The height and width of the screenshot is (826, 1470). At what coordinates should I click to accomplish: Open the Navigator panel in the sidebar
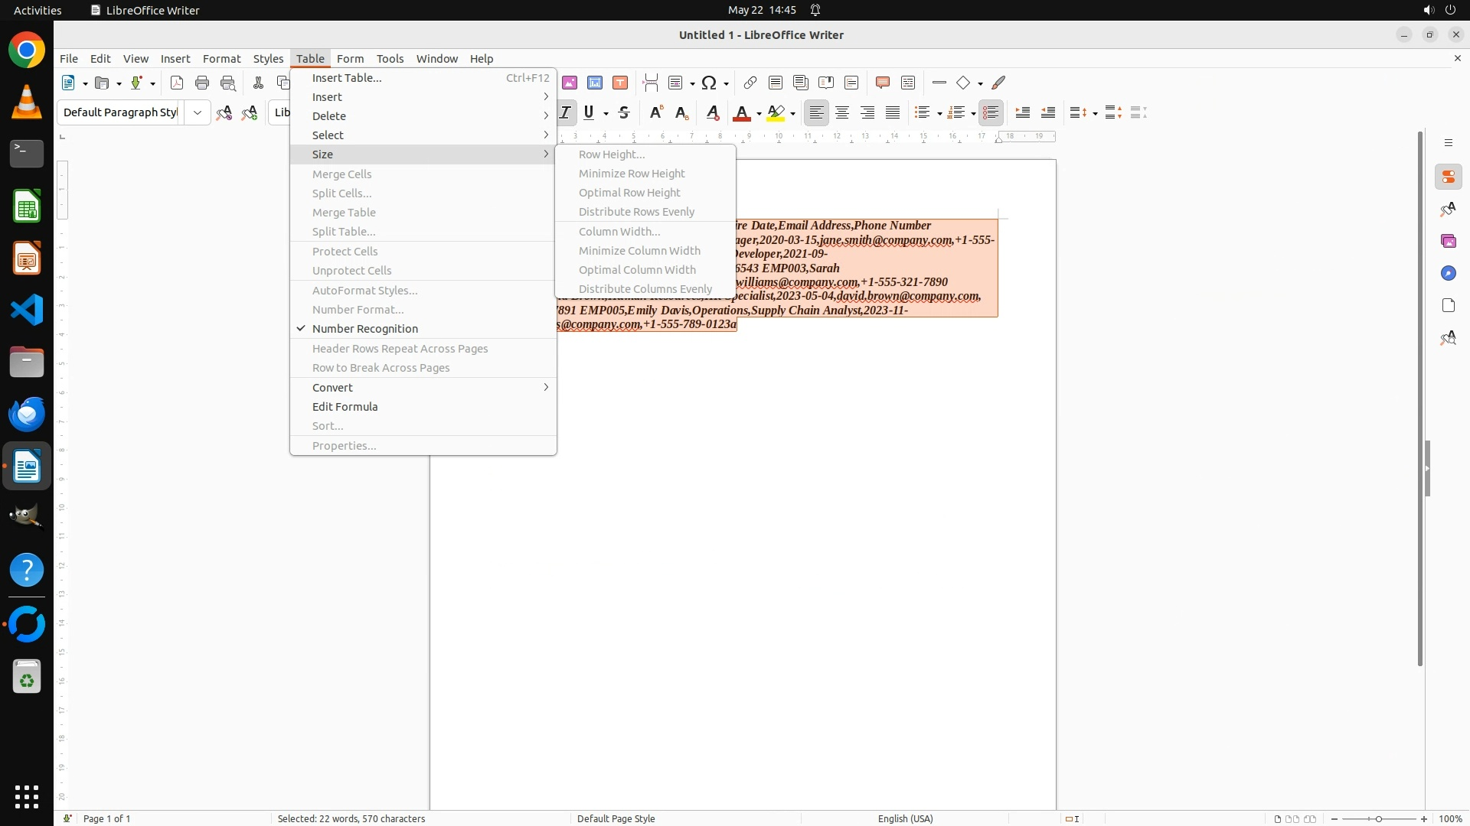(1448, 273)
